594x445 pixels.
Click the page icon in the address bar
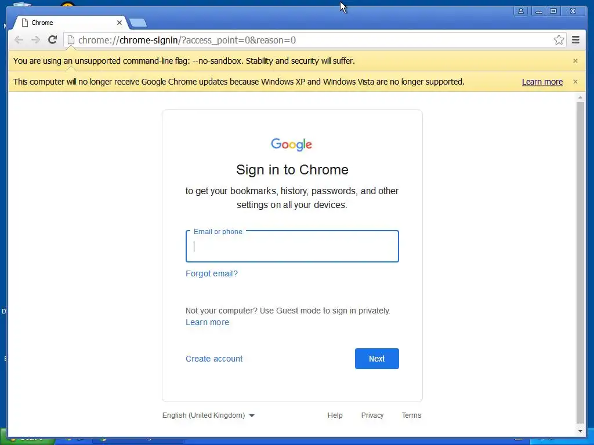[x=71, y=40]
